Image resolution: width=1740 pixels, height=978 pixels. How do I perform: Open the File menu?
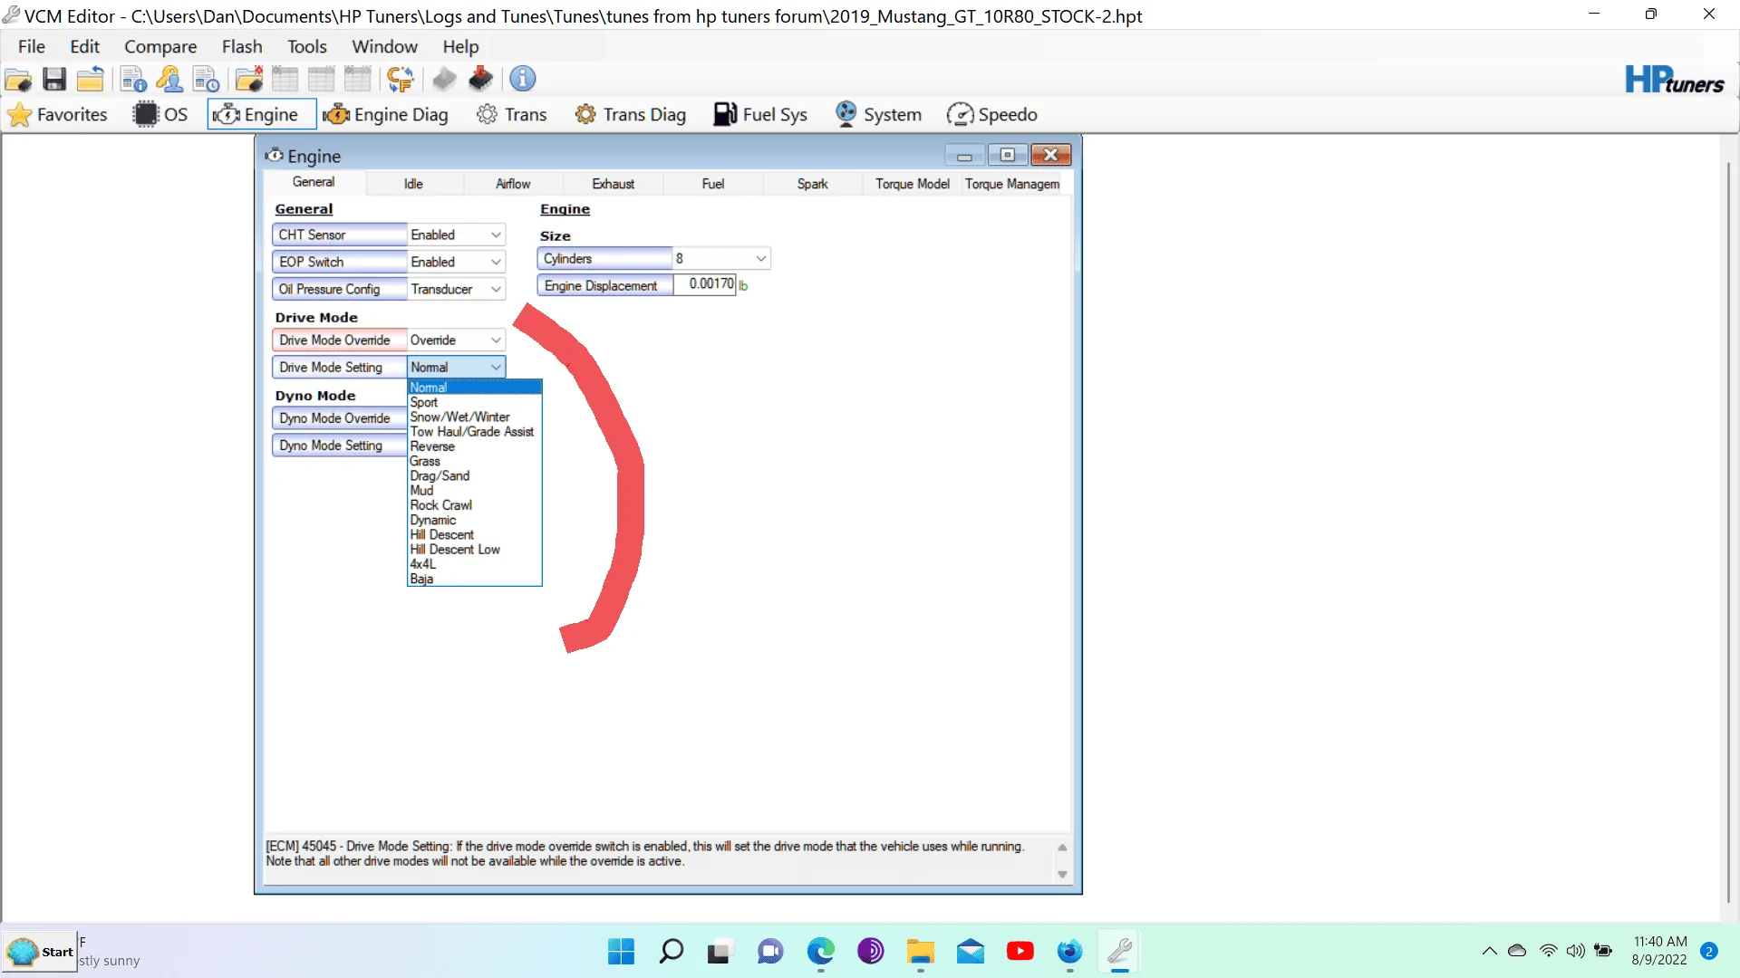[32, 46]
